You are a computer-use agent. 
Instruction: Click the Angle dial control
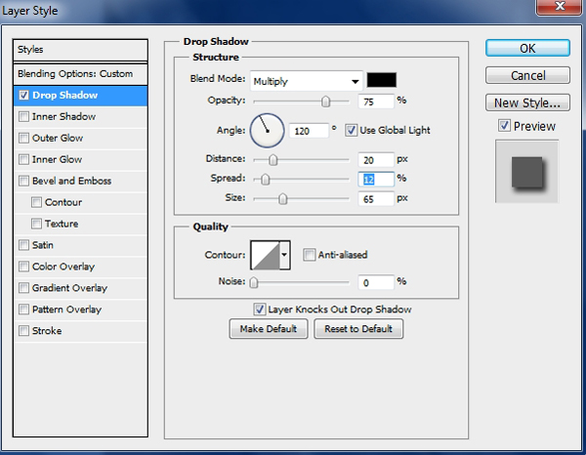point(267,129)
